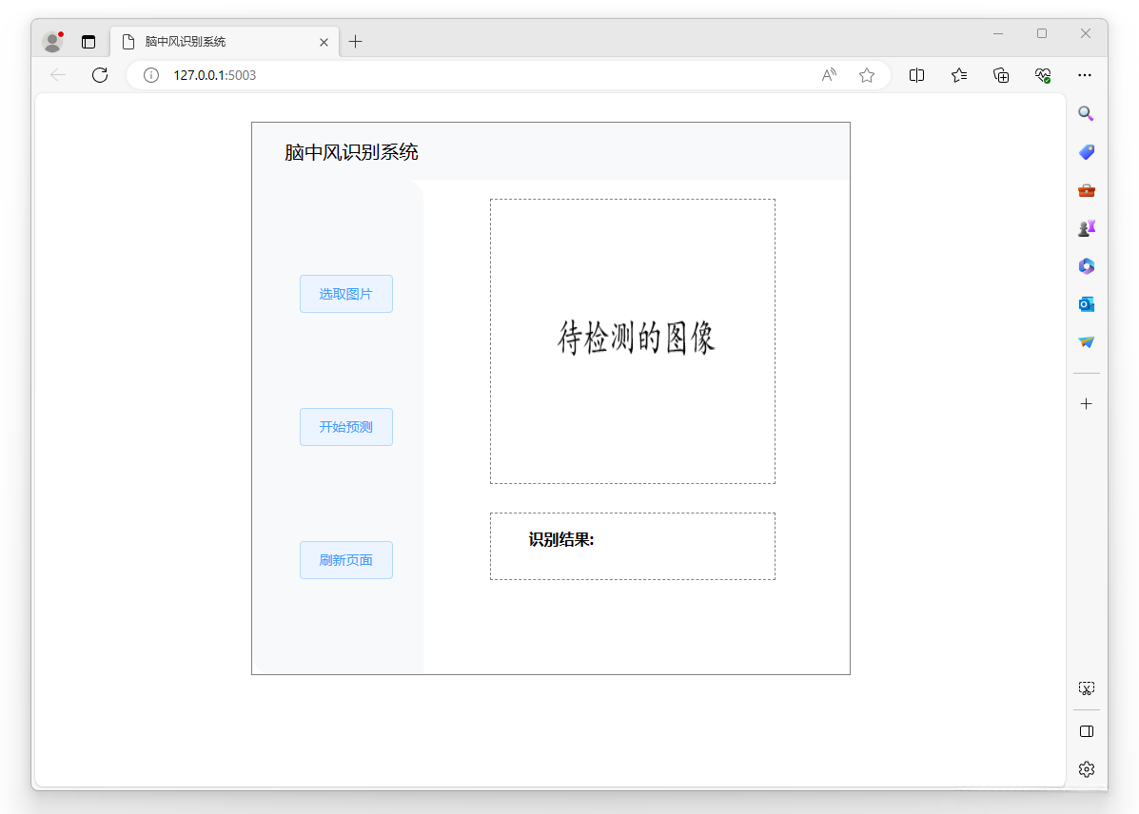Add page to favorites via address bar star

(x=867, y=75)
